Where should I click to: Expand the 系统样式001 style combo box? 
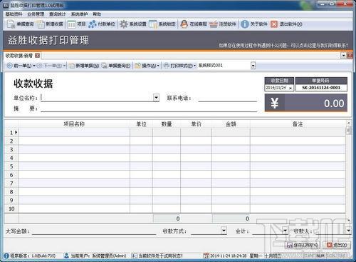253,65
